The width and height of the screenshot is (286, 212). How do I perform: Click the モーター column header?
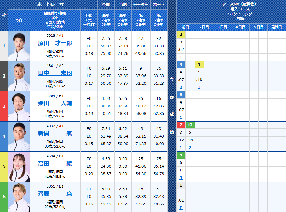point(141,5)
